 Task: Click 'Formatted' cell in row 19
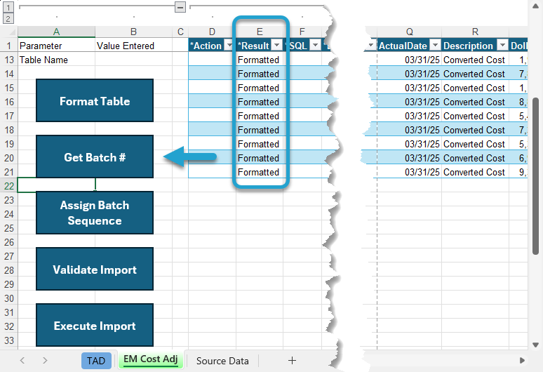(x=260, y=144)
